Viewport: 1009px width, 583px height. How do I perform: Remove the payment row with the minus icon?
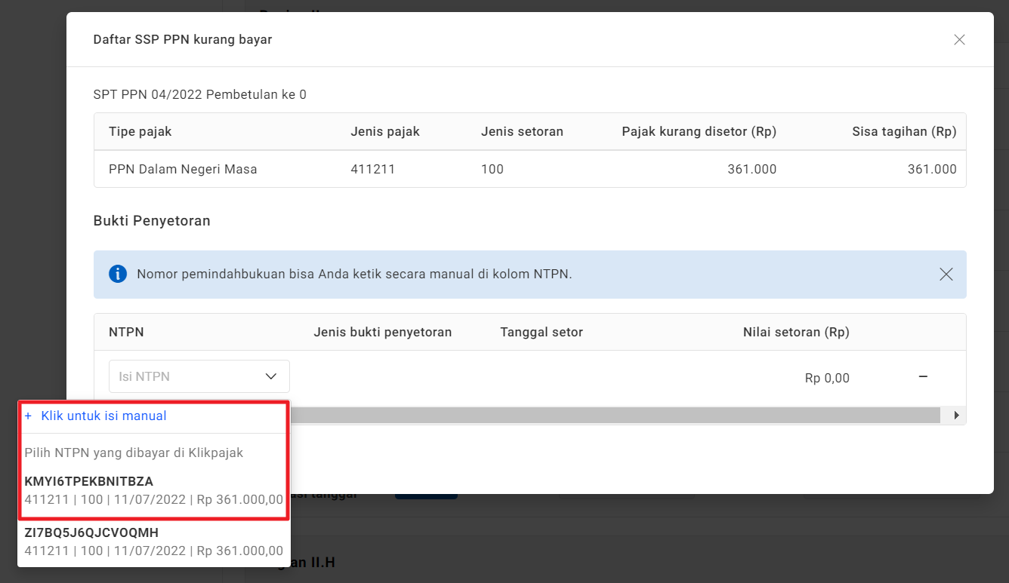923,376
